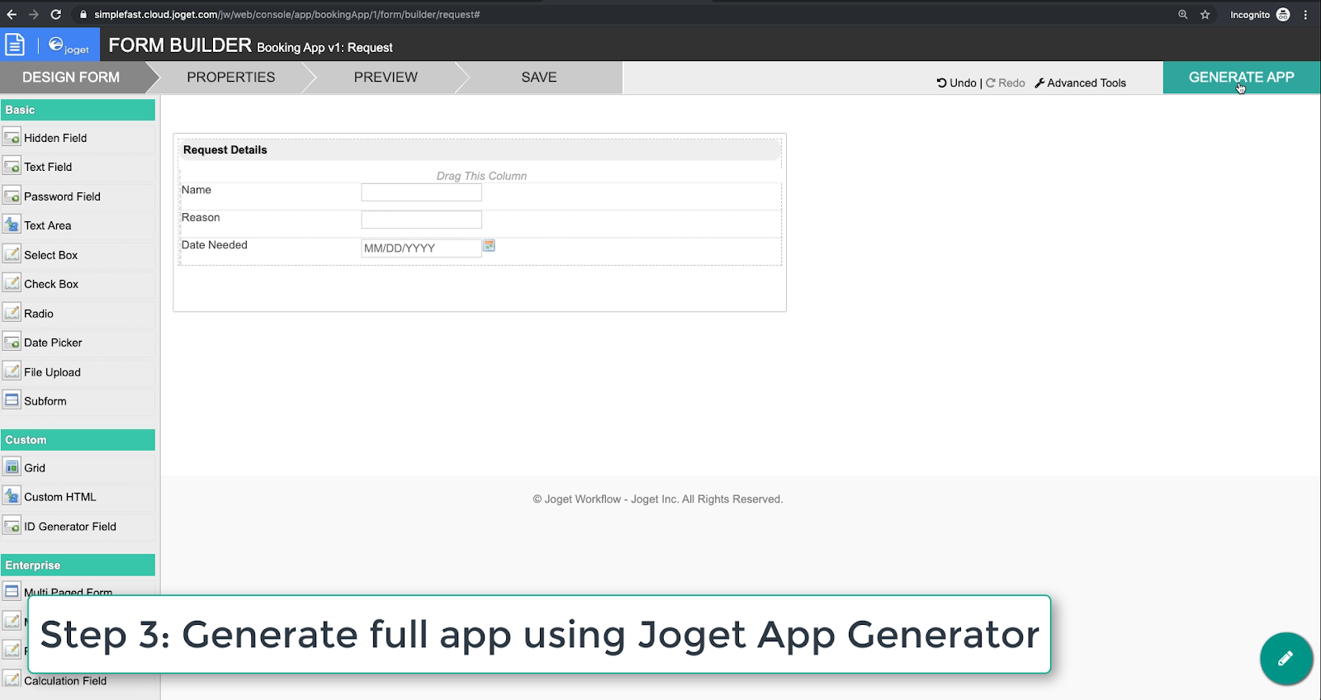This screenshot has height=700, width=1321.
Task: Click the form document icon in header
Action: tap(15, 45)
